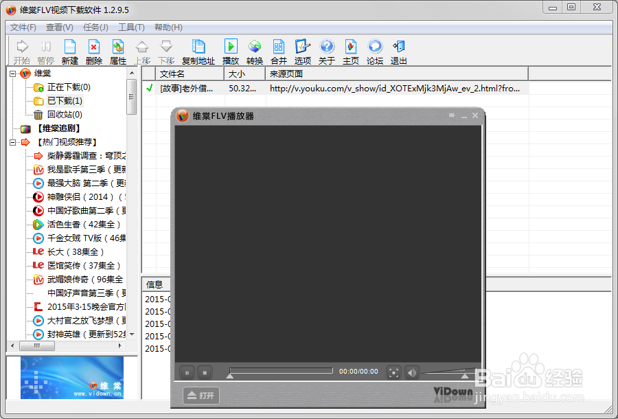Select the downloaded file [故事]老外借...
The height and width of the screenshot is (419, 618).
tap(186, 89)
